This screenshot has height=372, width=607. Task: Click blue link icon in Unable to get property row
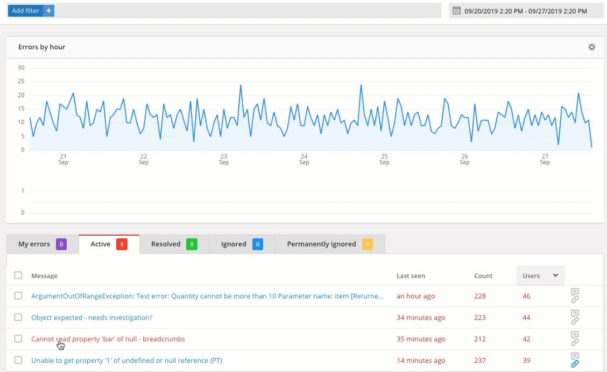pos(575,364)
